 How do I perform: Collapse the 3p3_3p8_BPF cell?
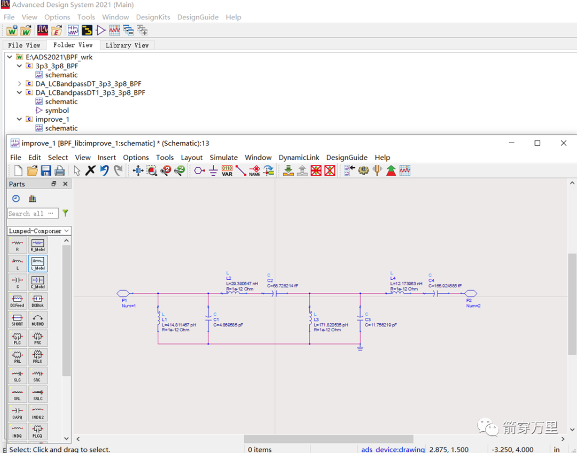pos(20,66)
